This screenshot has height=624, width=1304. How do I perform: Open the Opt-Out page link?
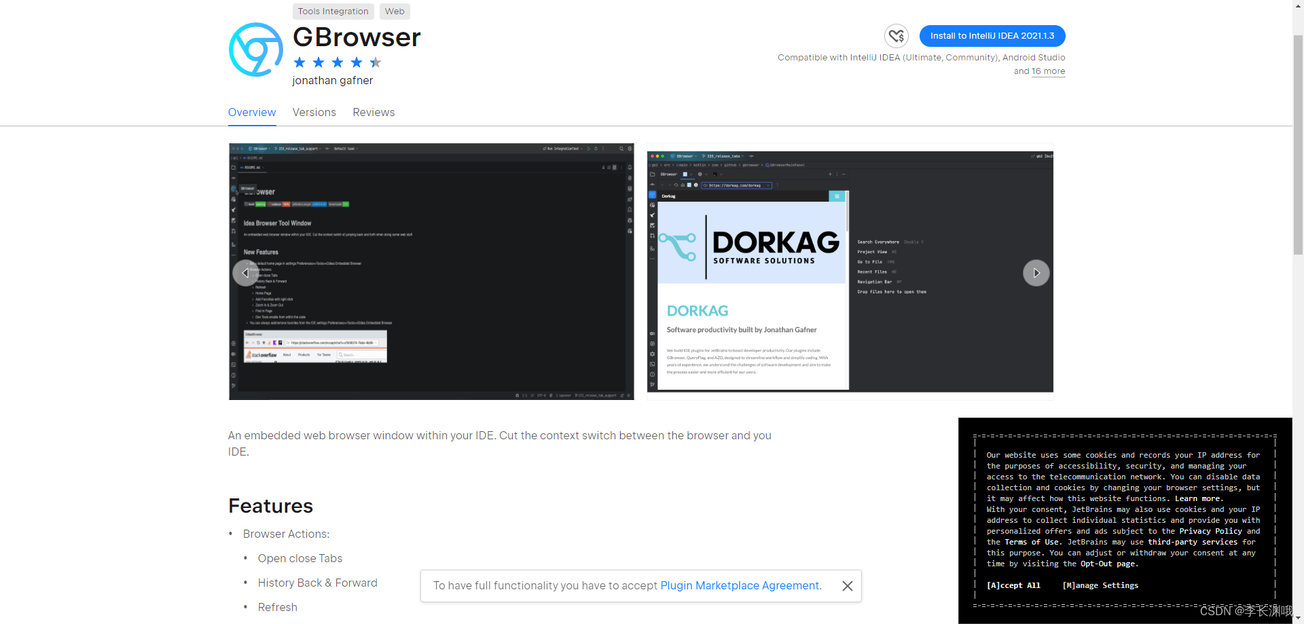[1108, 564]
